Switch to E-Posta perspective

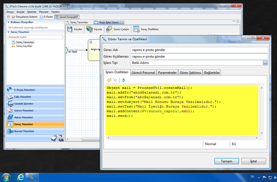[x=46, y=17]
